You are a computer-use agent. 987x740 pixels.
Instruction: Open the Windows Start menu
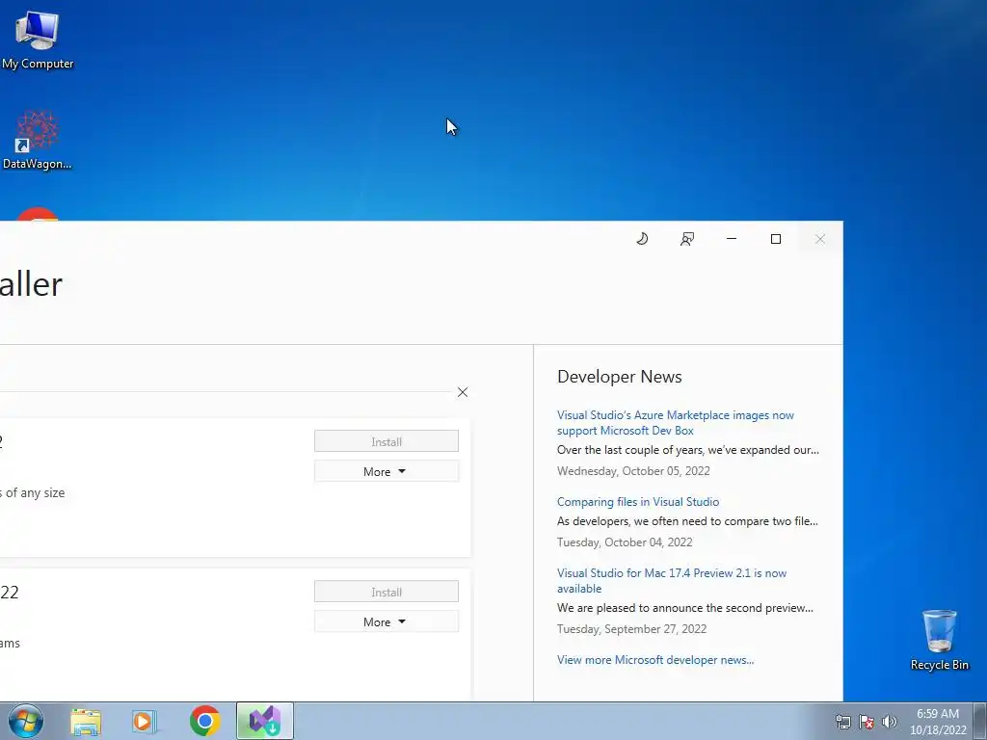(x=26, y=721)
